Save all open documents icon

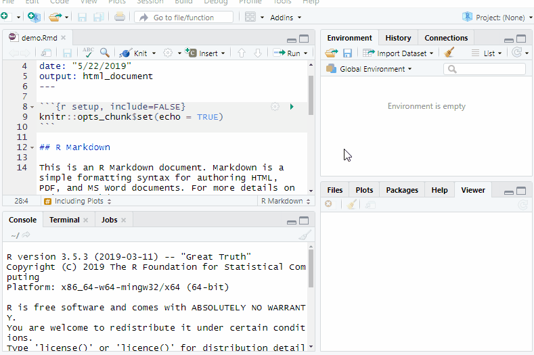(98, 17)
